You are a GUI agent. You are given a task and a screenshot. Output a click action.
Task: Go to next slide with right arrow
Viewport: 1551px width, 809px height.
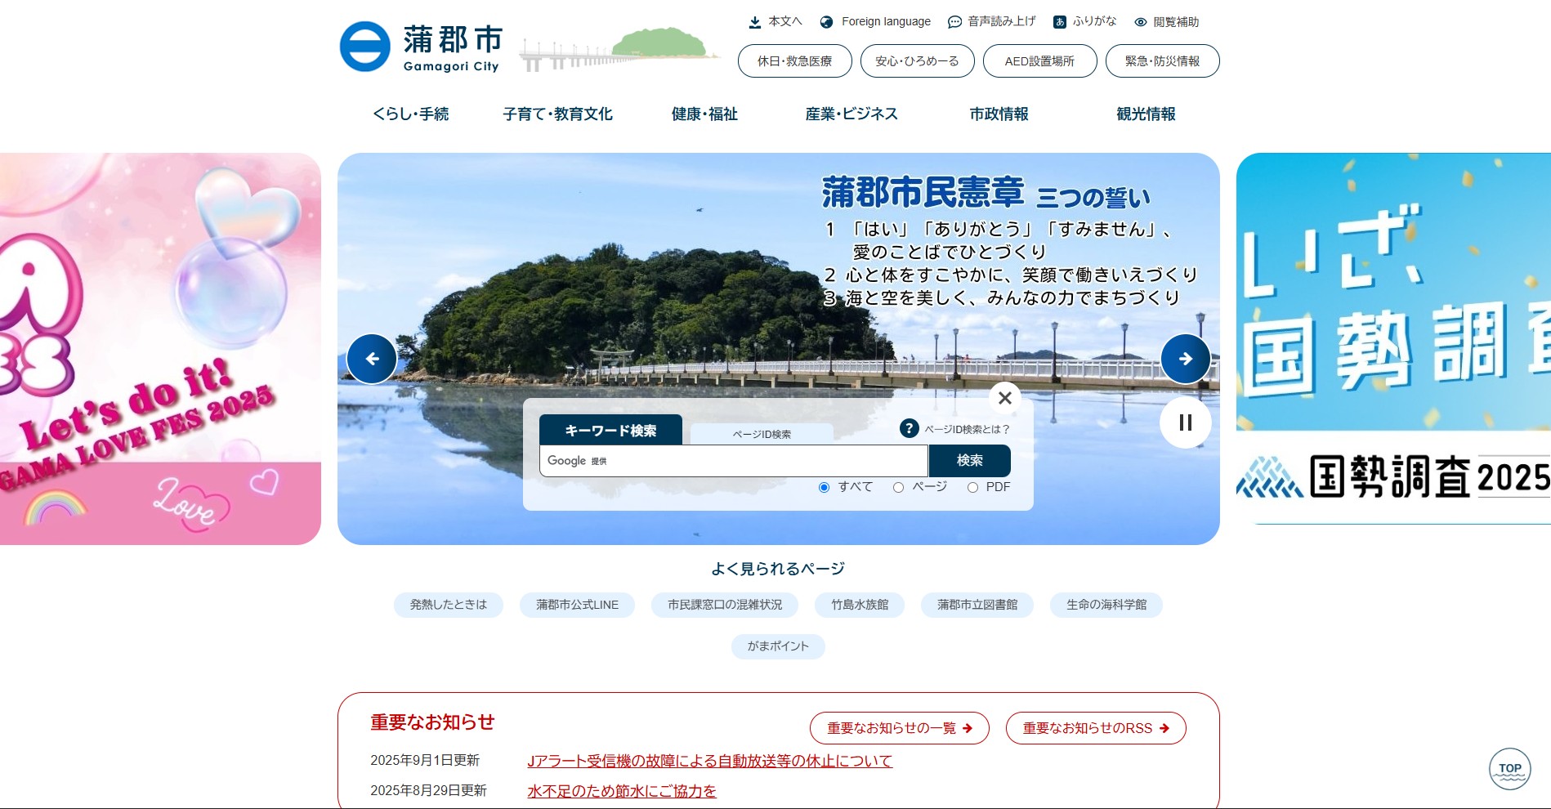pyautogui.click(x=1185, y=359)
